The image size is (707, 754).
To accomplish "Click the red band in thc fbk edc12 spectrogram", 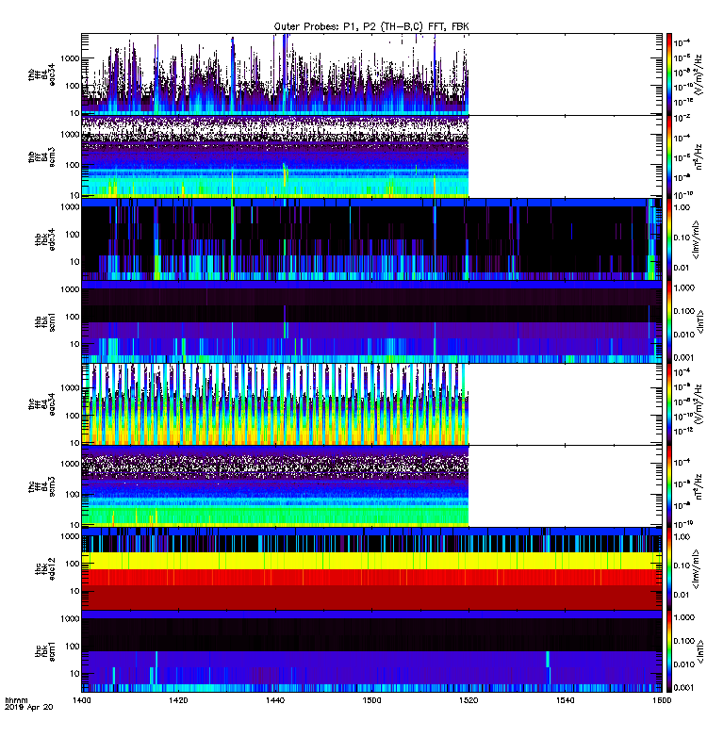I will click(x=371, y=577).
